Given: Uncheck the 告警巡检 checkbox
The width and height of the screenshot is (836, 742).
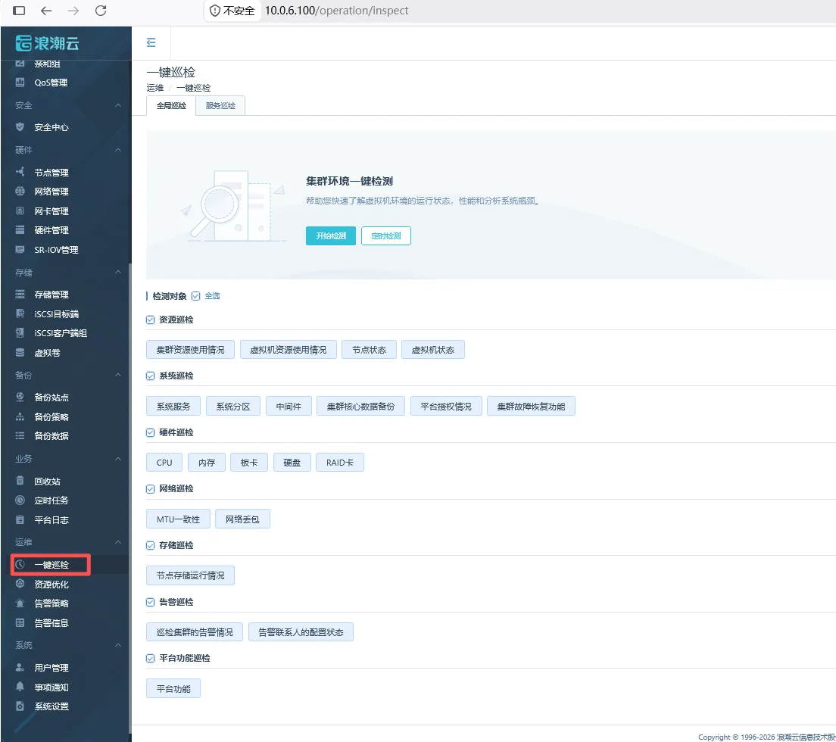Looking at the screenshot, I should click(x=151, y=602).
